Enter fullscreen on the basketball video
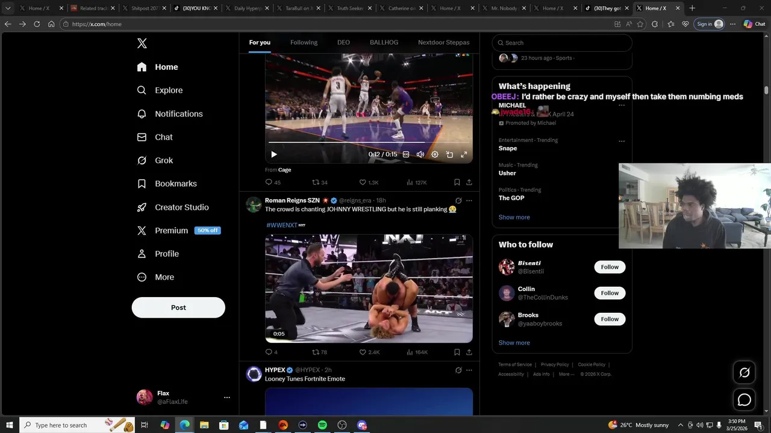771x433 pixels. tap(464, 155)
